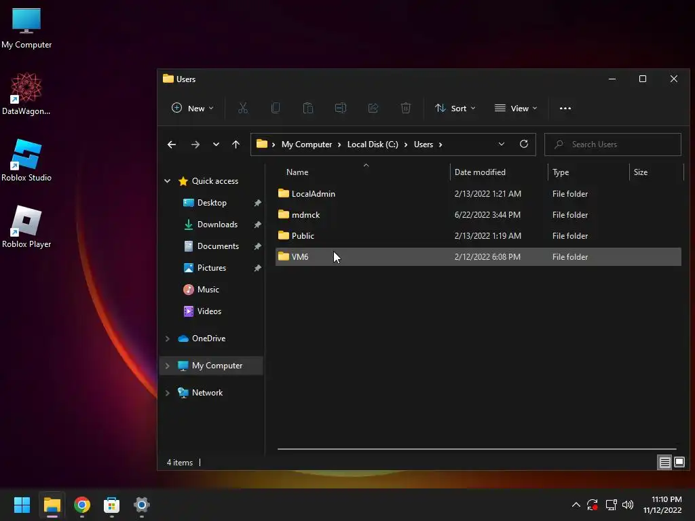Click the Rename icon in toolbar

(341, 108)
